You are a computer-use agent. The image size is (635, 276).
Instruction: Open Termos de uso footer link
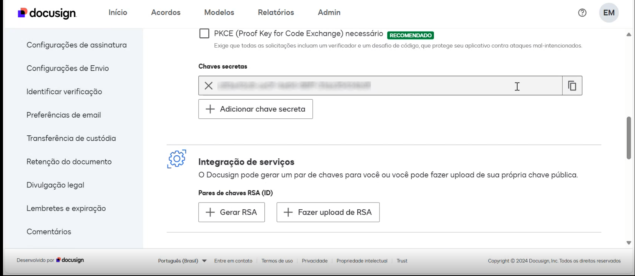[x=277, y=261]
